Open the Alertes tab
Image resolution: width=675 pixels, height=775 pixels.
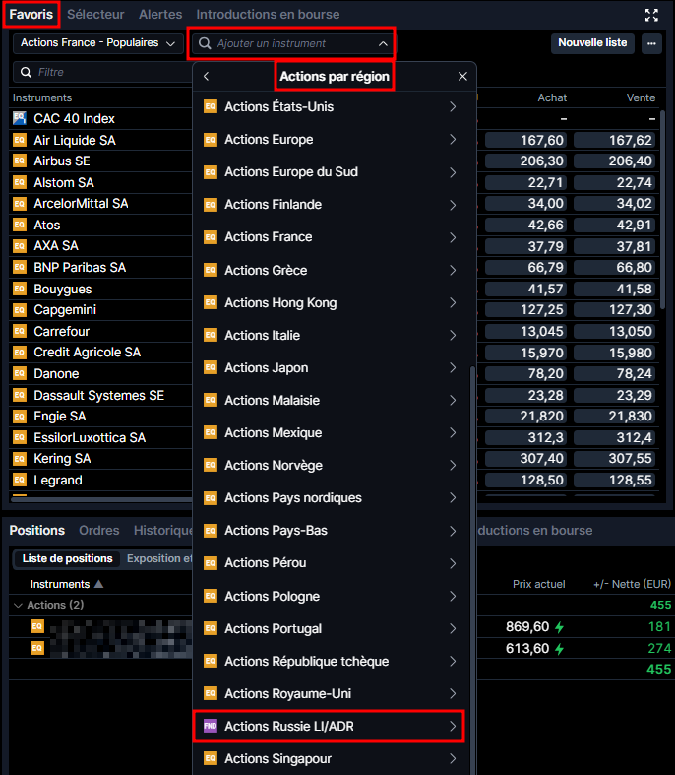160,15
